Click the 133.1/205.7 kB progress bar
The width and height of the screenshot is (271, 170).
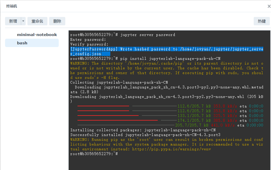127,116
